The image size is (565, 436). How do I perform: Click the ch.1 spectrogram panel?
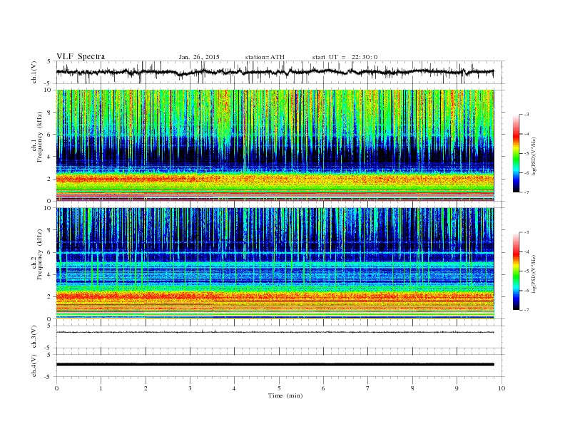[x=275, y=145]
